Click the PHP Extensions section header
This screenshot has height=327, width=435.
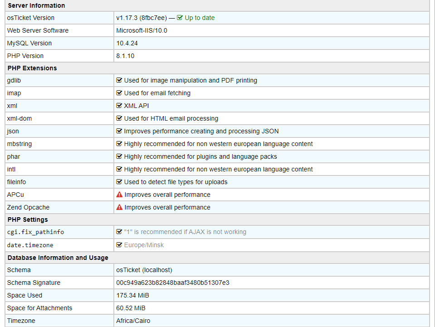32,68
